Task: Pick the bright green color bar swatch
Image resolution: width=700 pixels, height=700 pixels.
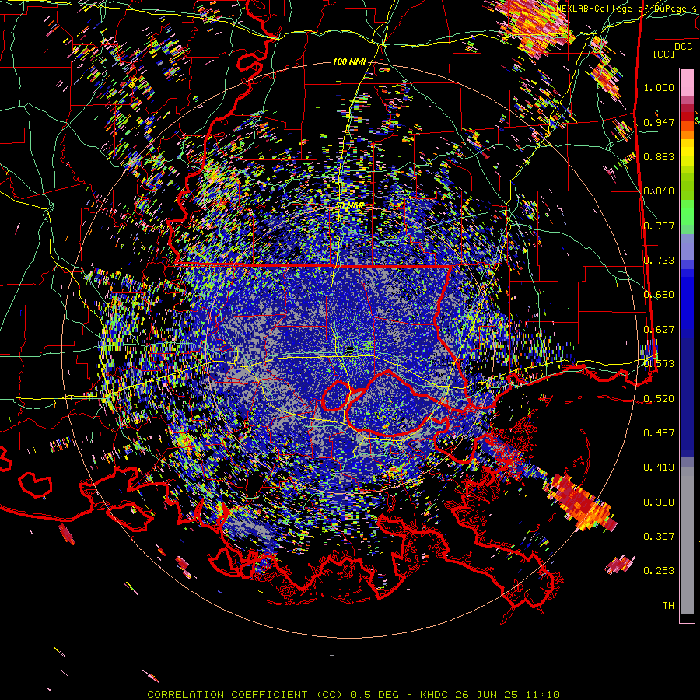Action: coord(687,212)
